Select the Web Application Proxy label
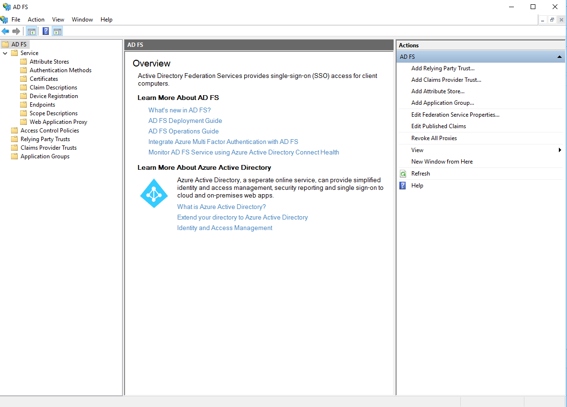Screen dimensions: 567x407 tap(58, 122)
